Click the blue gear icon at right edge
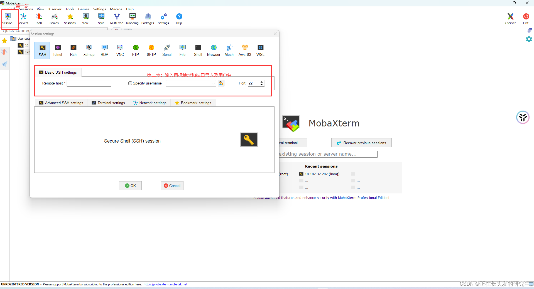Image resolution: width=534 pixels, height=289 pixels. (x=529, y=39)
